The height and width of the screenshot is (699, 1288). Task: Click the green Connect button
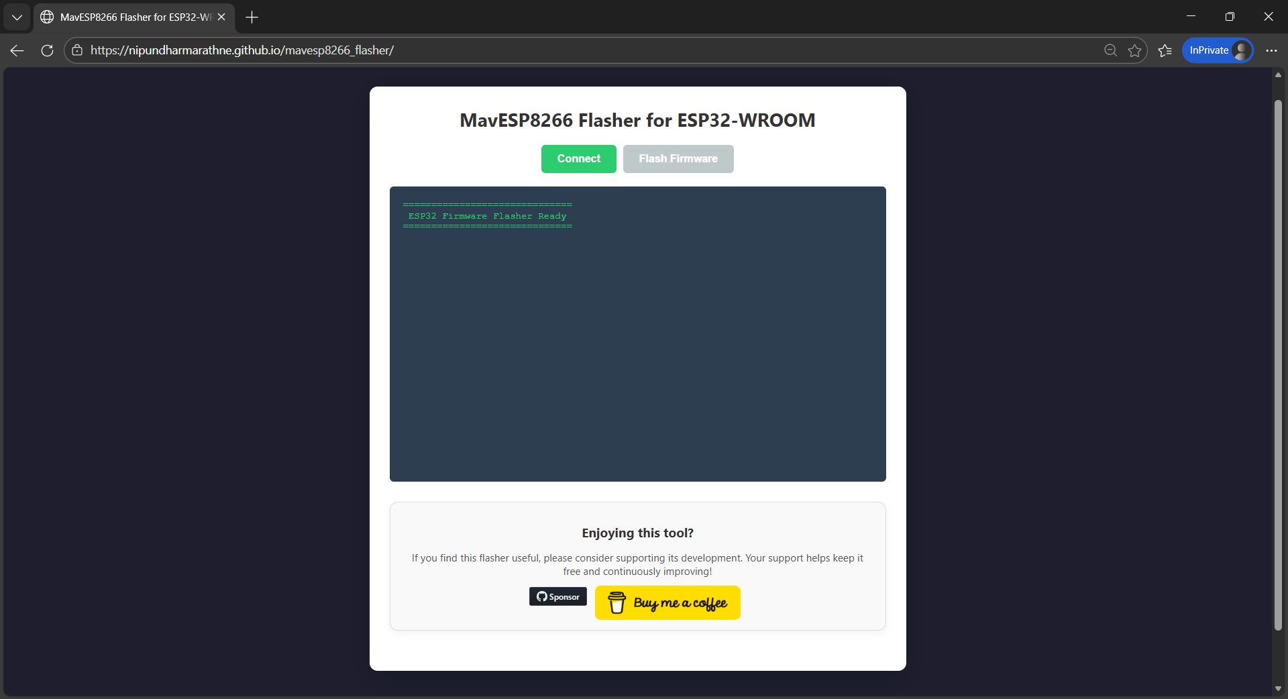click(578, 159)
